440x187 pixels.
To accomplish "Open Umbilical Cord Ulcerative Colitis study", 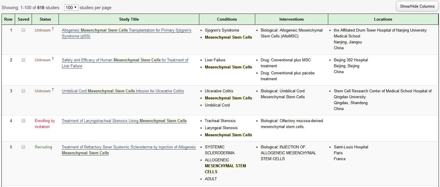I will [123, 91].
